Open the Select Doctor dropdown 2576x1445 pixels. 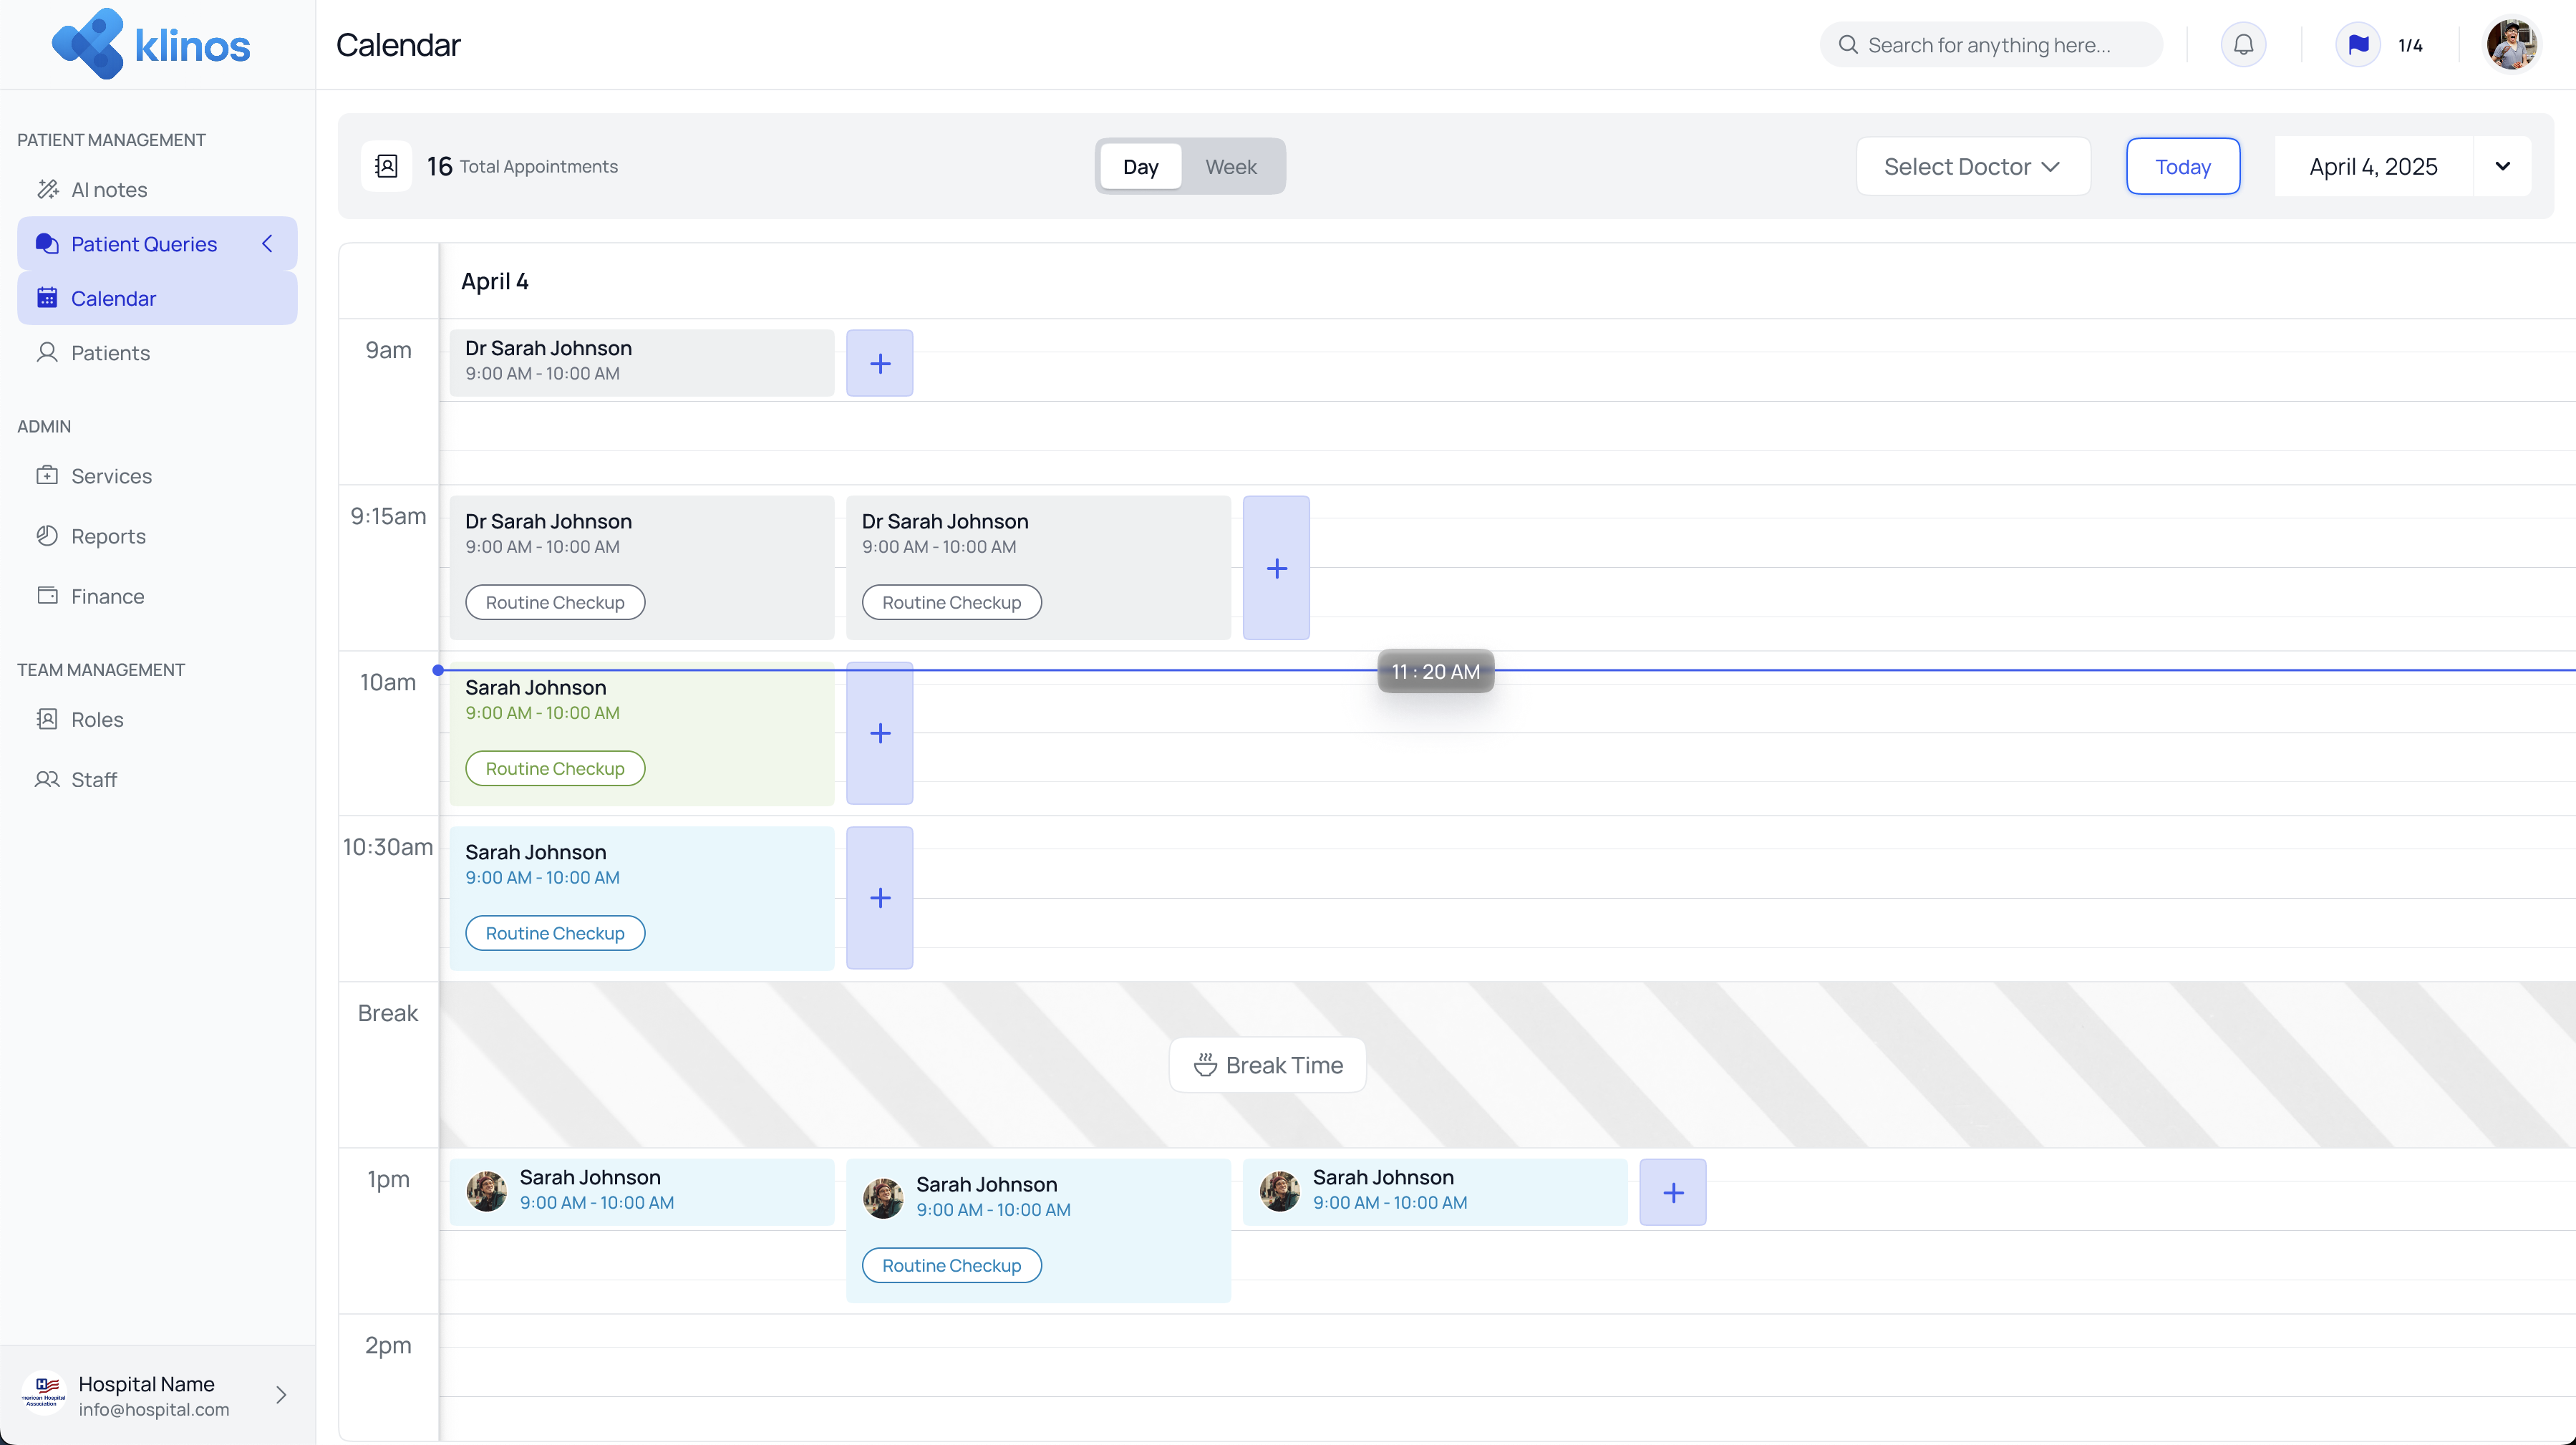tap(1972, 166)
